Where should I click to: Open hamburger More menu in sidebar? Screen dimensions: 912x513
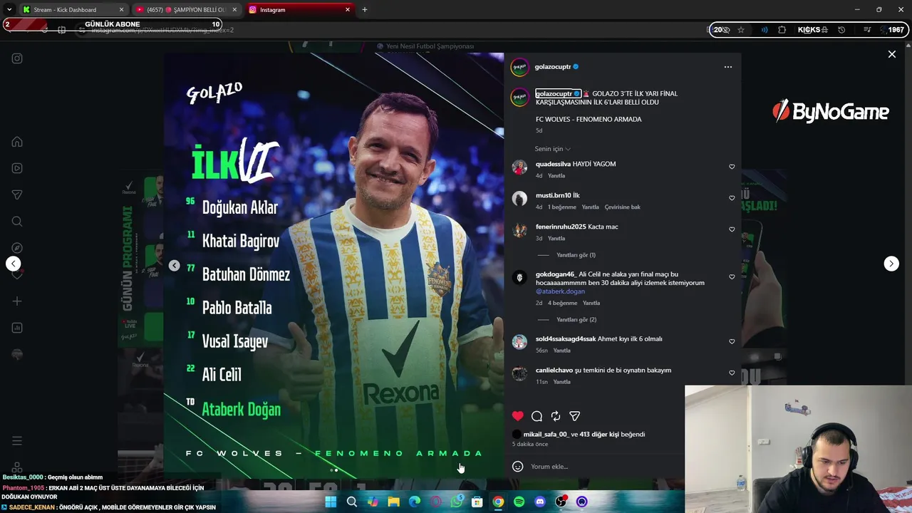pyautogui.click(x=17, y=441)
